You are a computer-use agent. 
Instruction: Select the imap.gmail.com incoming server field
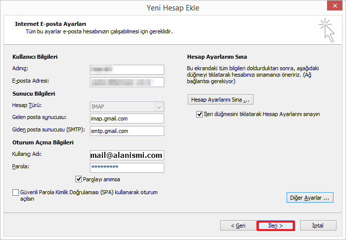click(x=127, y=119)
